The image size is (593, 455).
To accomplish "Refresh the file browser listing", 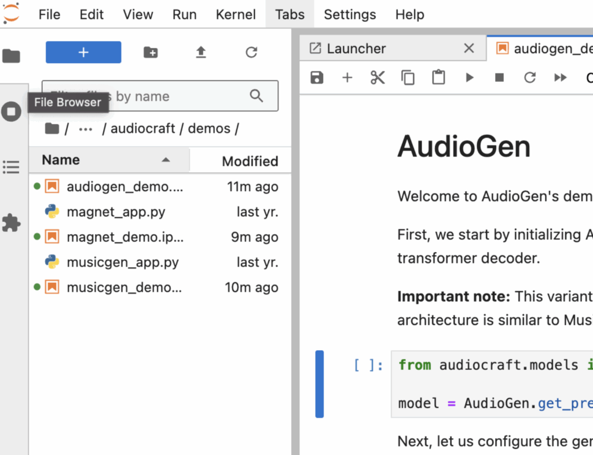I will [x=251, y=52].
